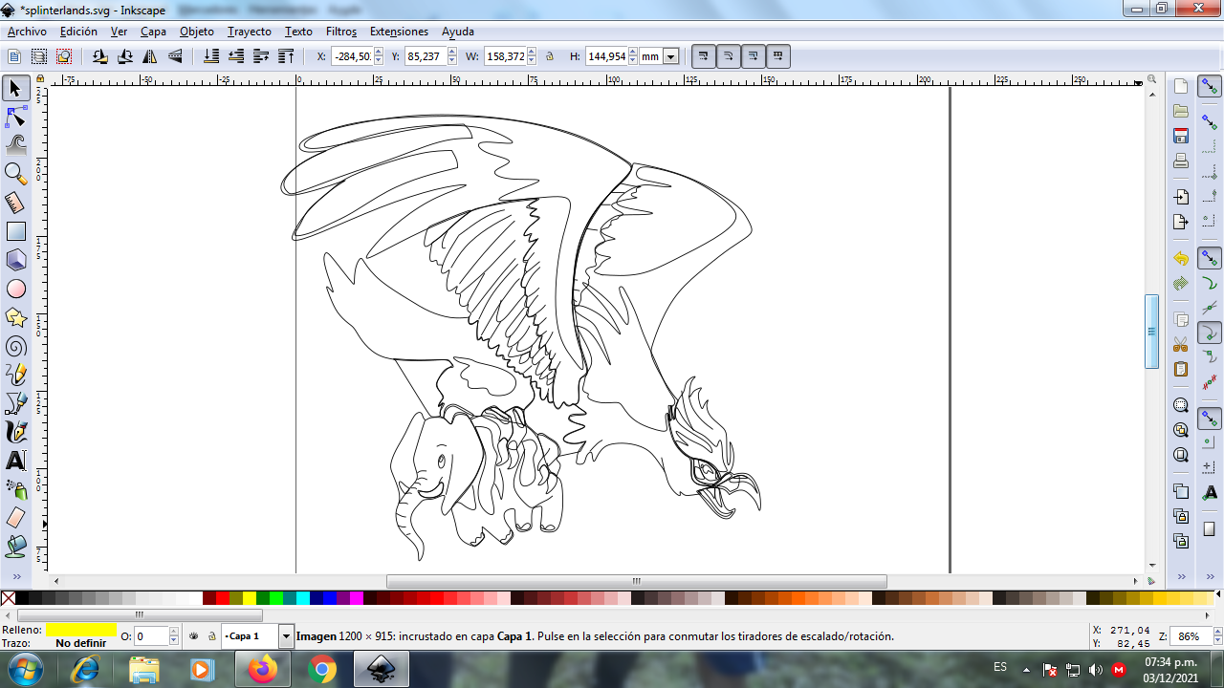This screenshot has width=1224, height=688.
Task: Pick the Star and polygon tool
Action: pos(15,317)
